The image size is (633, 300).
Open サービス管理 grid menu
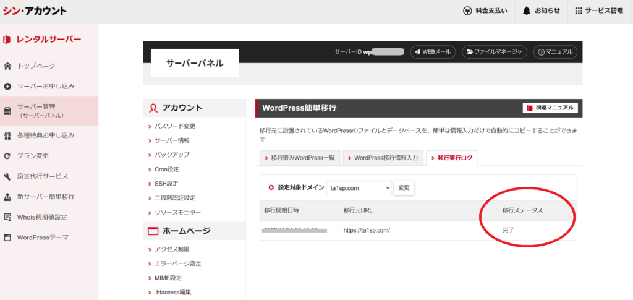579,11
